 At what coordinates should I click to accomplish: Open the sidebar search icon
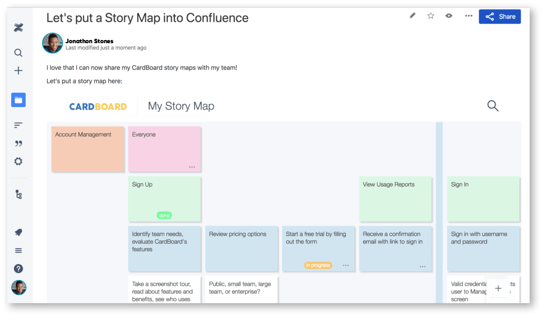point(18,52)
